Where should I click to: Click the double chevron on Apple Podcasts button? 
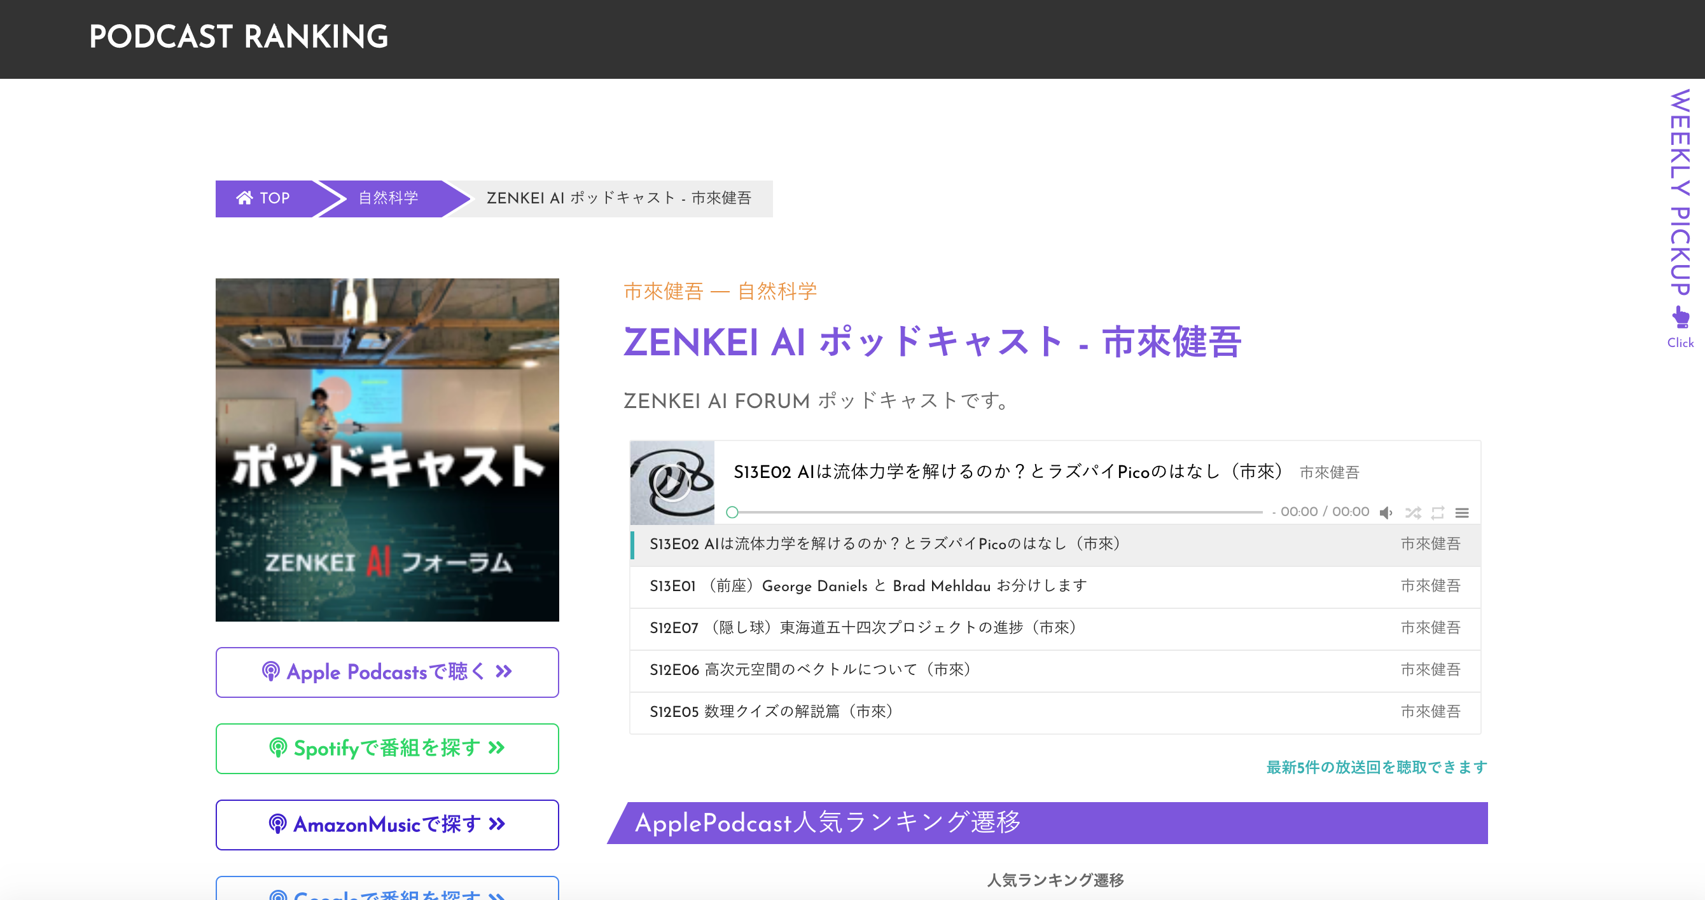(x=504, y=672)
